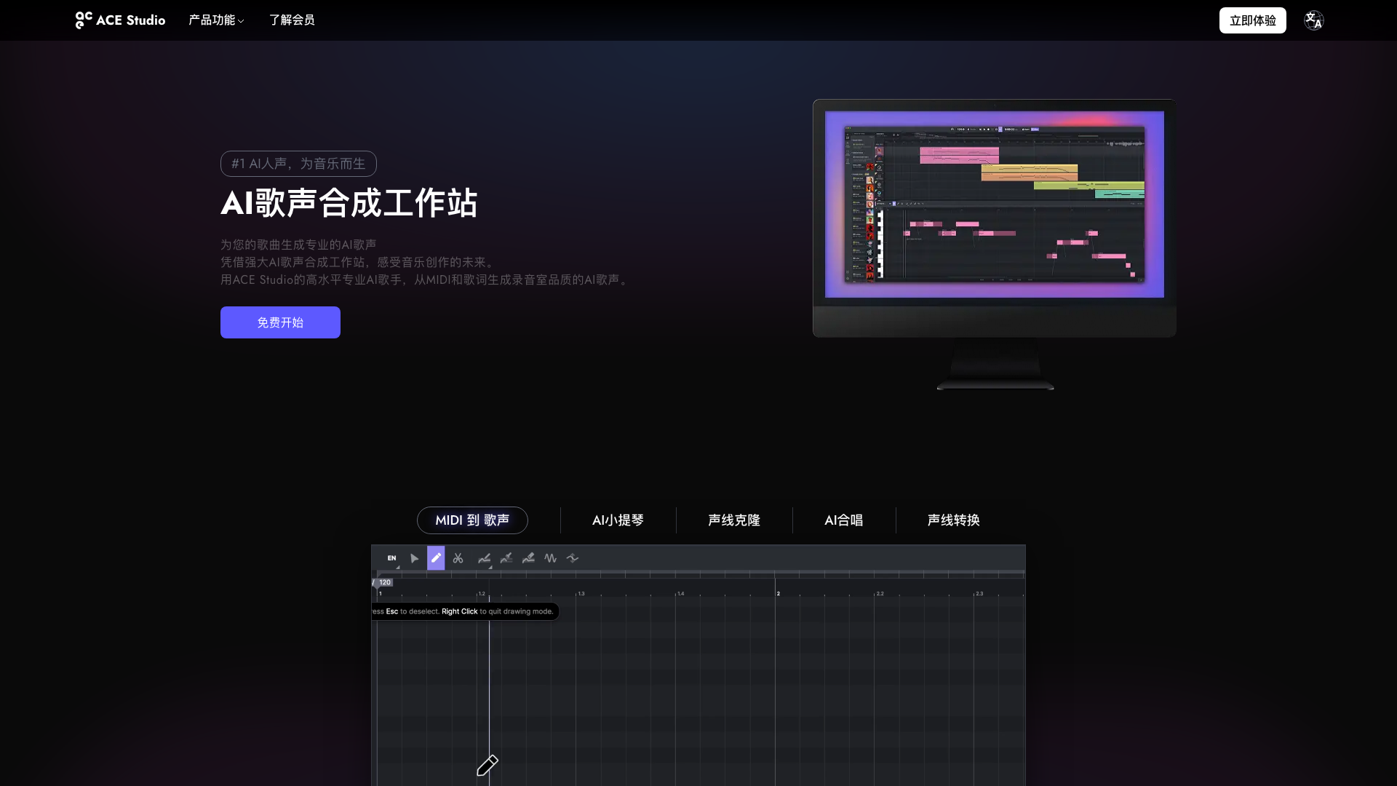Click the 'Esc to deselect' hint tooltip
This screenshot has width=1397, height=786.
coord(465,611)
